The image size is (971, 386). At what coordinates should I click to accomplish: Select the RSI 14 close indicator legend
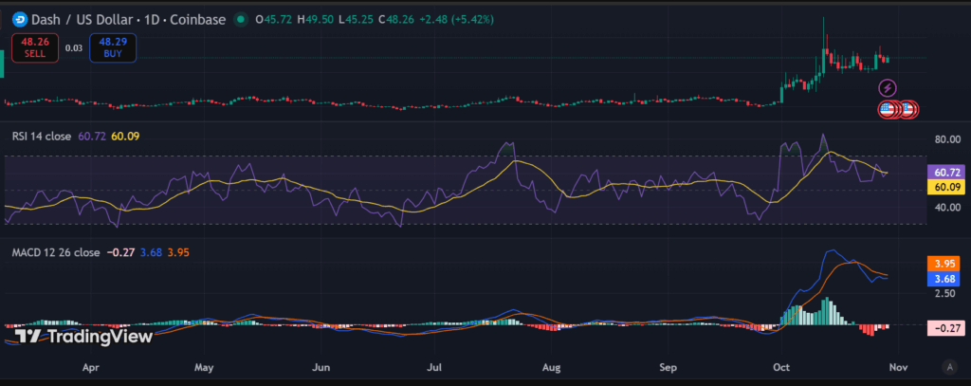pyautogui.click(x=41, y=136)
